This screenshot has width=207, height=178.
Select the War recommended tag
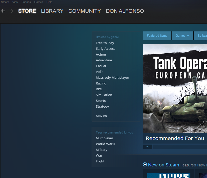(99, 156)
